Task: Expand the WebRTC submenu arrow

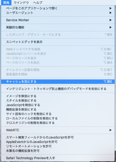Action: click(110, 130)
